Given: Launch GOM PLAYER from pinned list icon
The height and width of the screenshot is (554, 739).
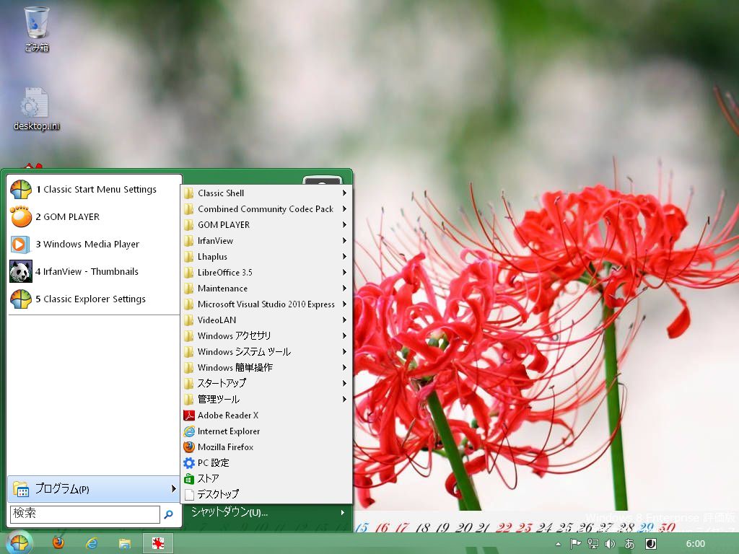Looking at the screenshot, I should (x=21, y=216).
